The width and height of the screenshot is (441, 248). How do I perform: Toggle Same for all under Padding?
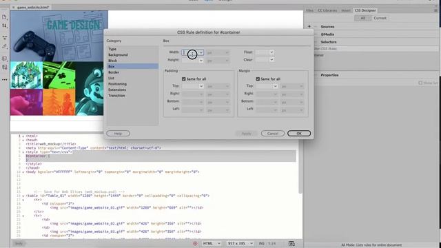pos(184,79)
